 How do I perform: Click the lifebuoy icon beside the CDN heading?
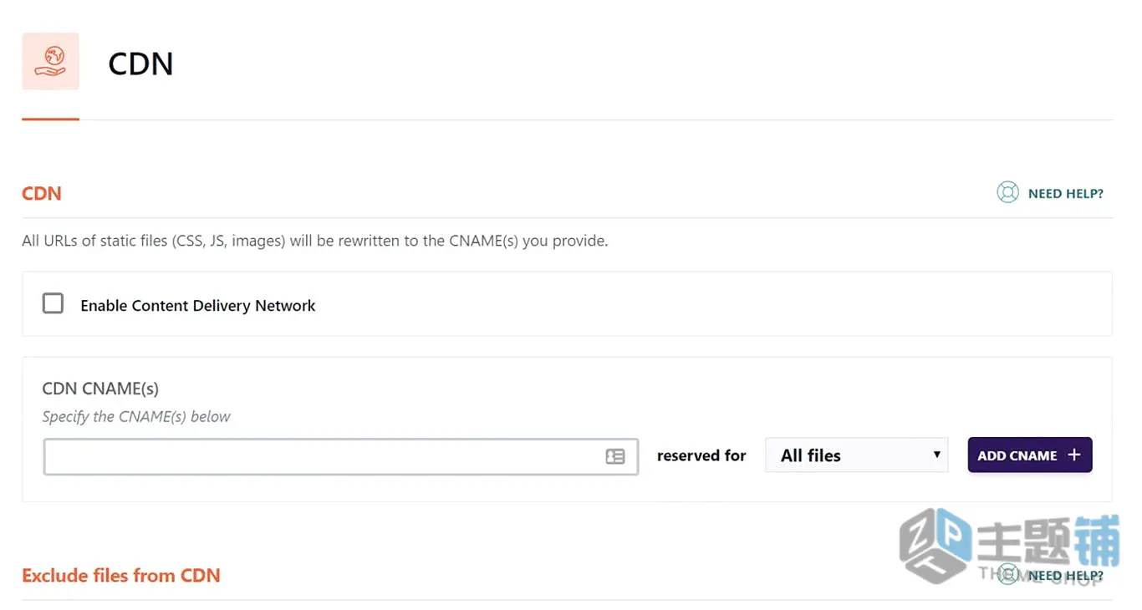point(1007,193)
